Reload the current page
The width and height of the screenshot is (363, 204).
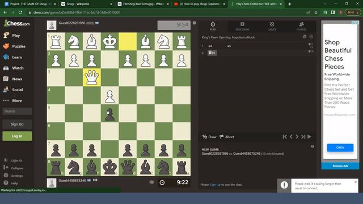[20, 12]
